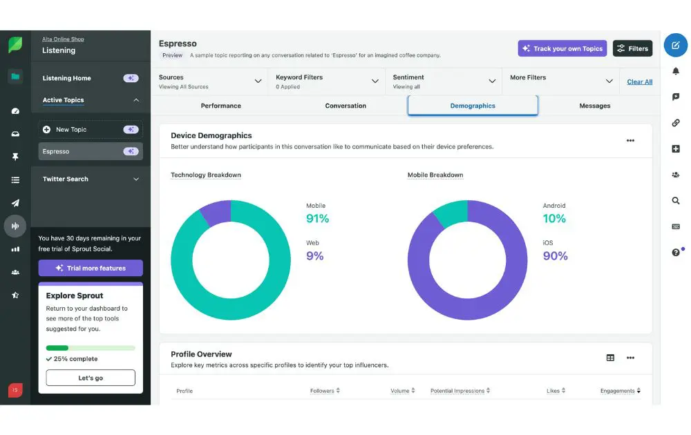Click the iOS 90% value
Viewport: 691px width, 435px height.
[556, 255]
